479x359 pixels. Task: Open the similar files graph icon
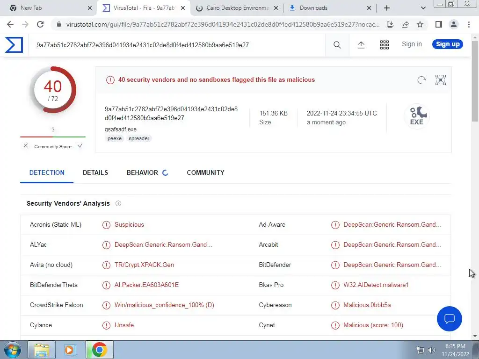point(441,79)
